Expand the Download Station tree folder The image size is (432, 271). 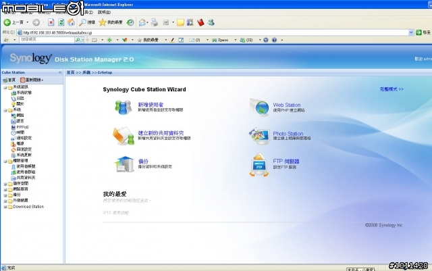tap(5, 207)
